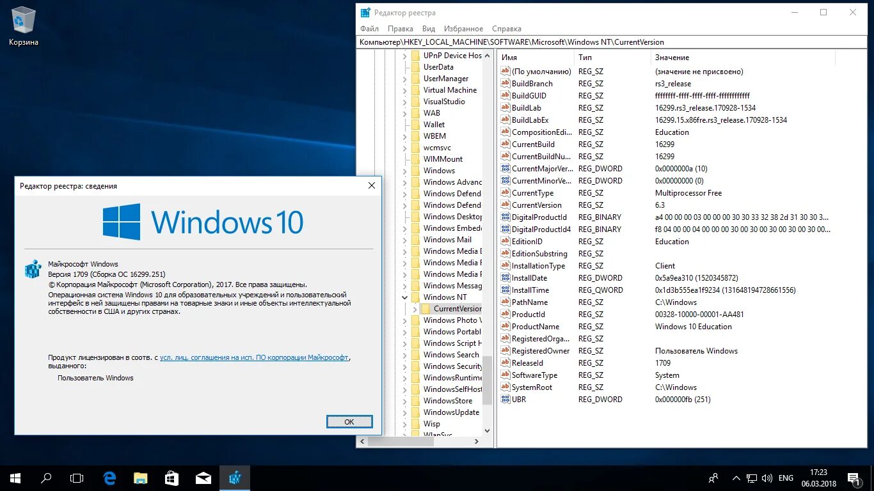
Task: Expand the Virtual Machine tree node
Action: (404, 90)
